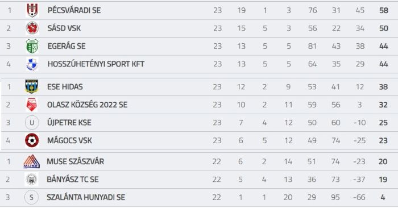Click the Pécsváradi SE team crest
This screenshot has width=398, height=208.
point(32,10)
